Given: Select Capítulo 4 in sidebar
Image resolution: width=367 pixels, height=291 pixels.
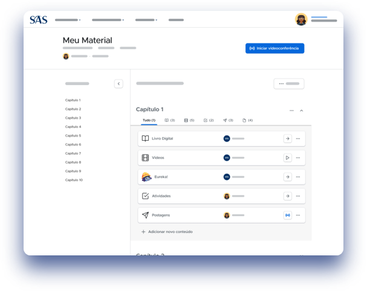Looking at the screenshot, I should pos(73,127).
